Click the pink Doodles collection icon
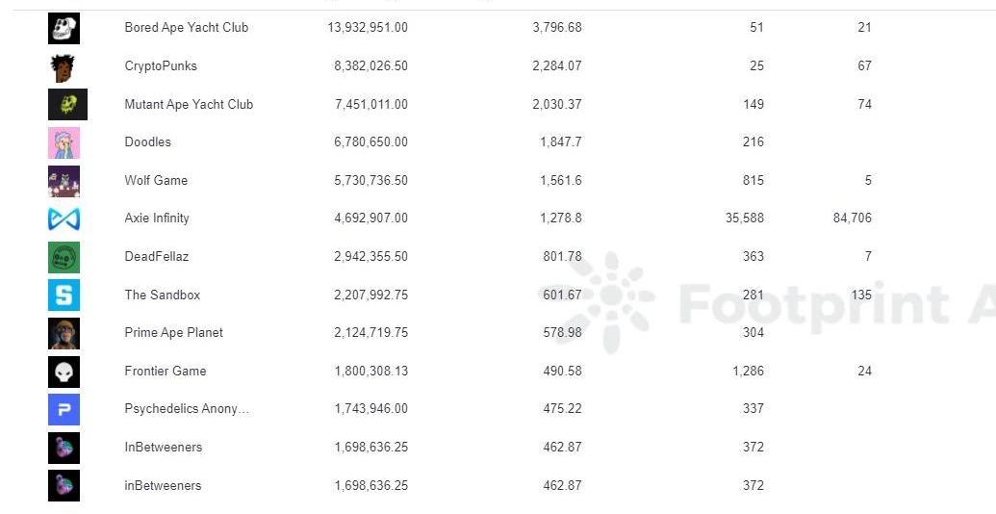Image resolution: width=996 pixels, height=514 pixels. coord(64,142)
